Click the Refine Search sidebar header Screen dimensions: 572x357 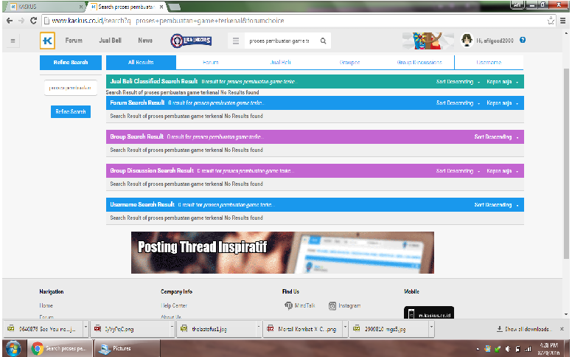[71, 63]
